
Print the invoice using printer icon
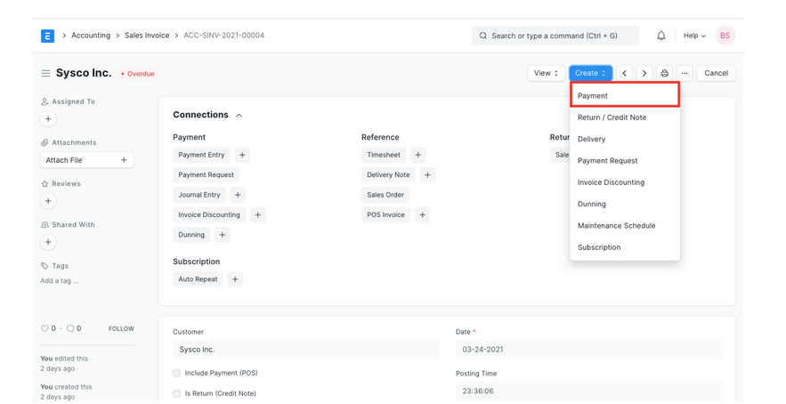click(664, 73)
